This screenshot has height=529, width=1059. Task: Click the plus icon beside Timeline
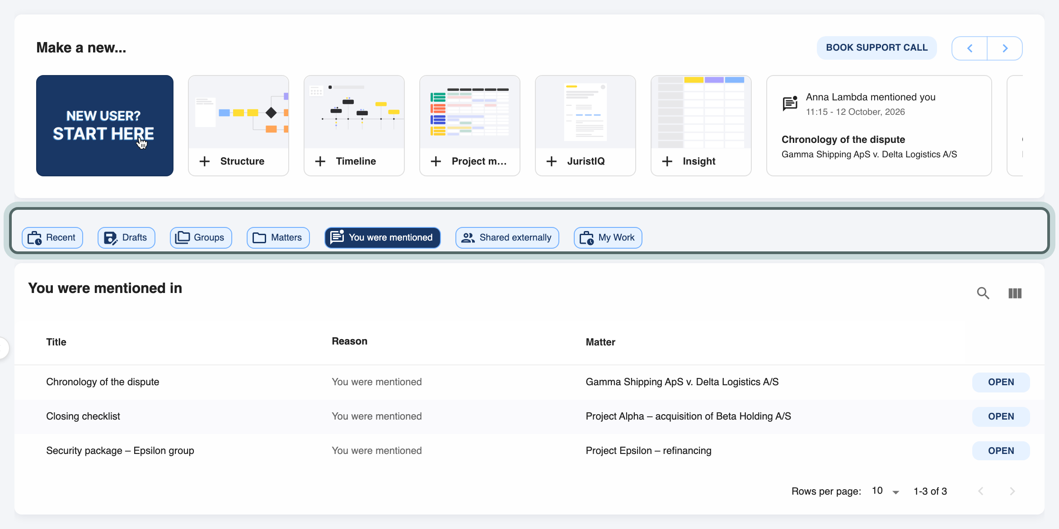click(320, 161)
